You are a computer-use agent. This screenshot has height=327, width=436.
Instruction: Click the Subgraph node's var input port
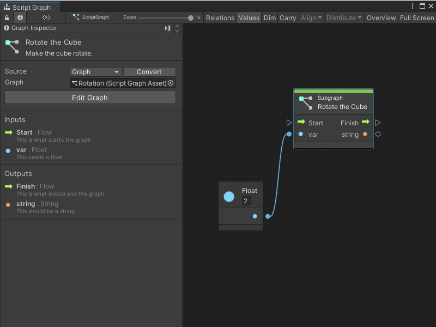tap(301, 135)
